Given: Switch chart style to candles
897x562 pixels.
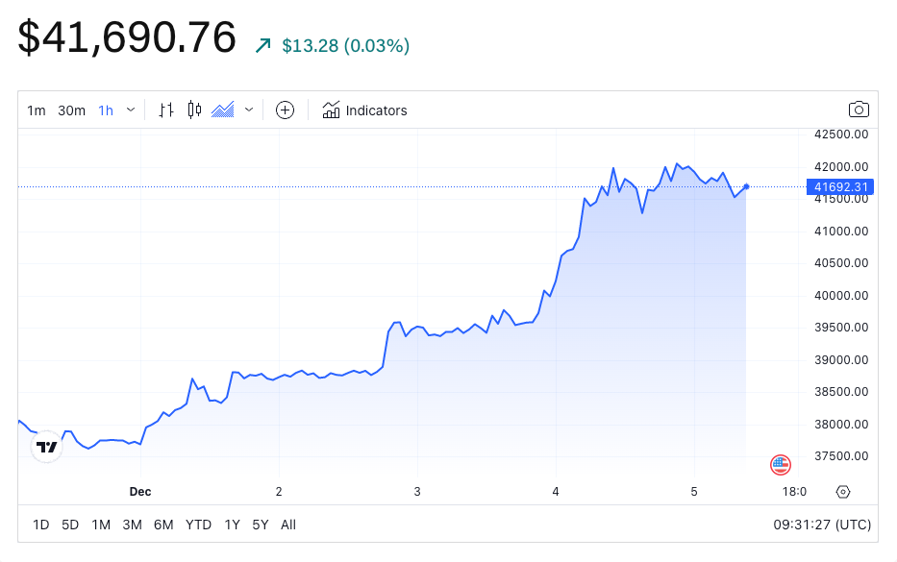Looking at the screenshot, I should (194, 110).
